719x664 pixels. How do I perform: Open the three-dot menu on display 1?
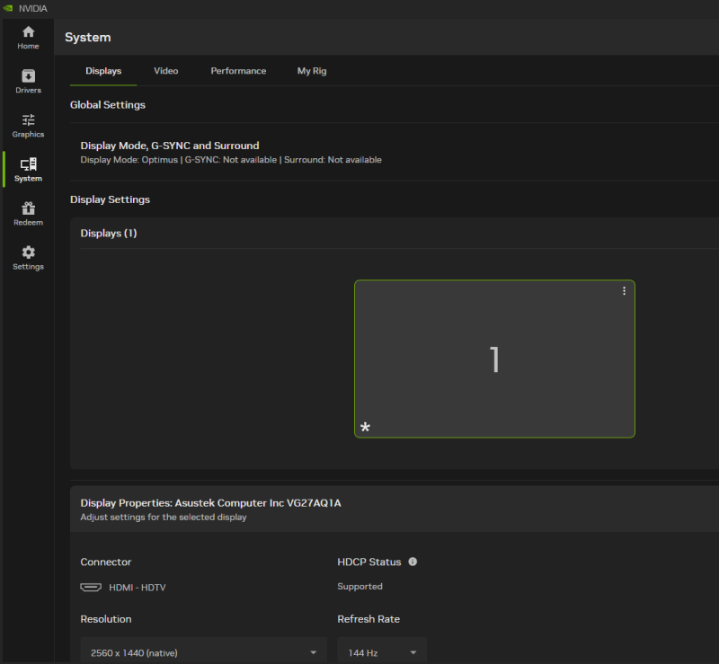pos(624,291)
